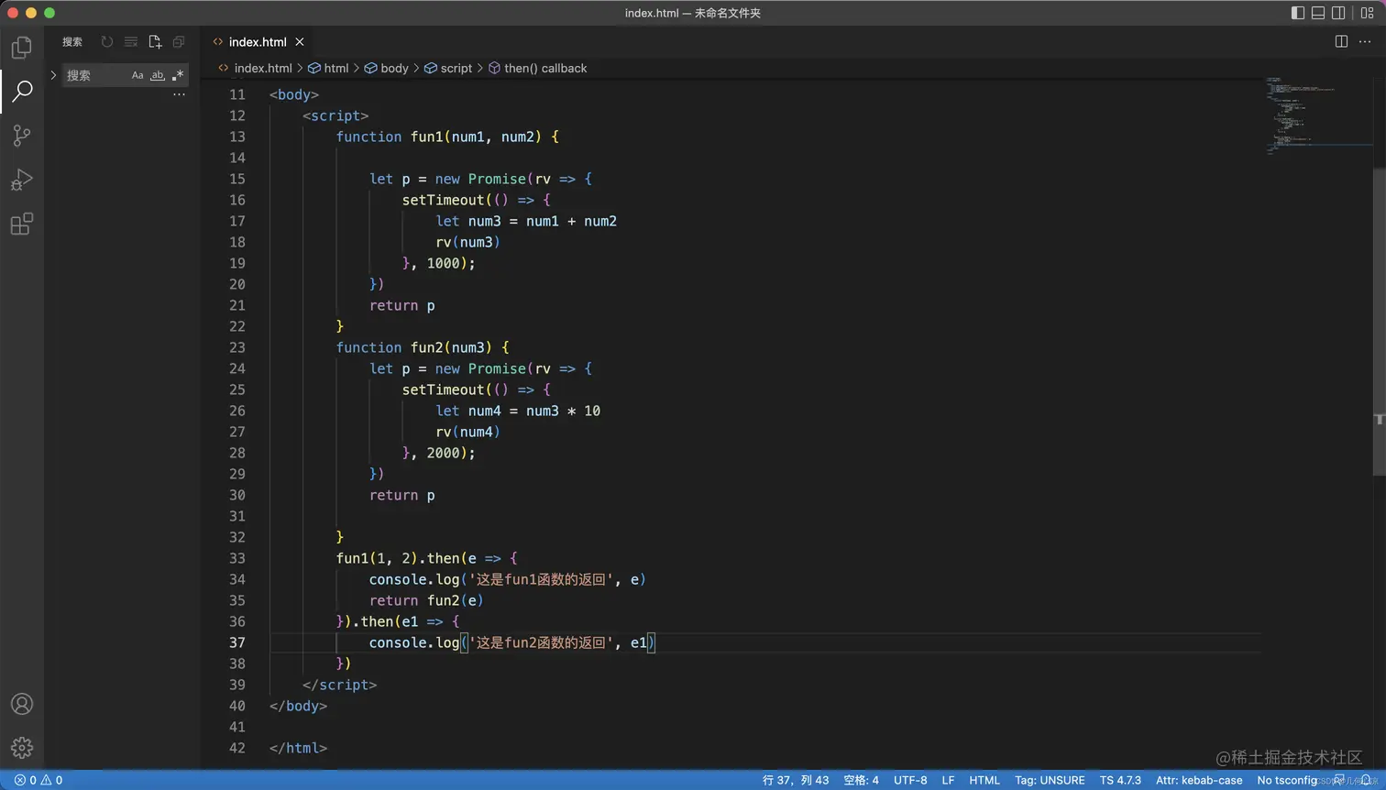1386x790 pixels.
Task: Click line 37 column 43 indicator
Action: pyautogui.click(x=796, y=780)
